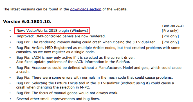Click Pro only tag beside DMX-controlled panels

(170, 36)
